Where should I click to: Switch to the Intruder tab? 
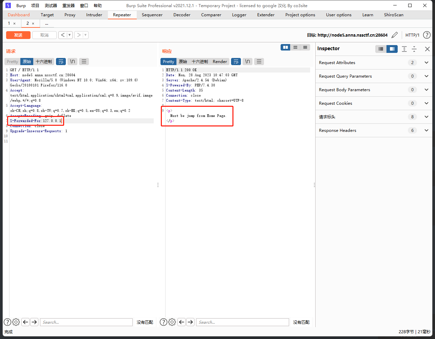coord(94,15)
